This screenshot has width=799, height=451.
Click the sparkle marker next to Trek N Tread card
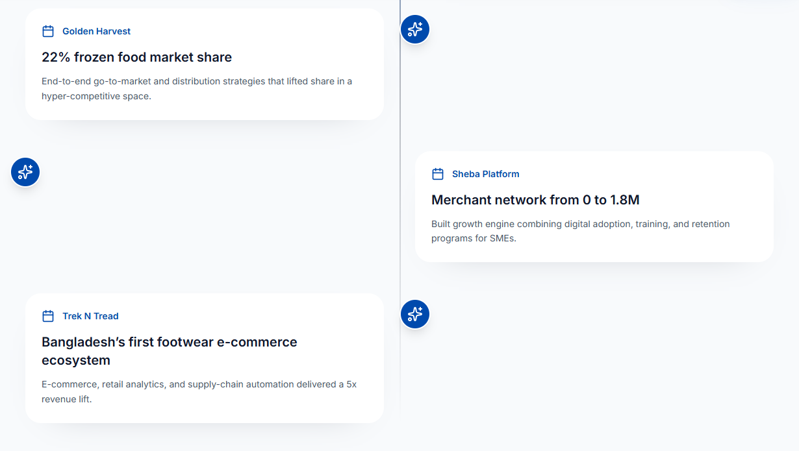point(415,314)
